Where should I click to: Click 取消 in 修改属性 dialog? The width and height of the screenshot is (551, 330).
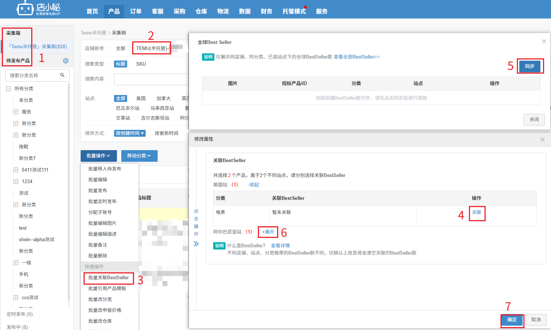[x=536, y=319]
